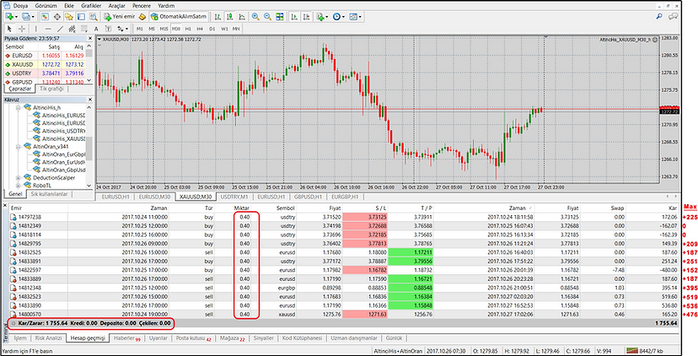698x356 pixels.
Task: Collapse the AltinOran_v341 tree node
Action: [x=19, y=146]
